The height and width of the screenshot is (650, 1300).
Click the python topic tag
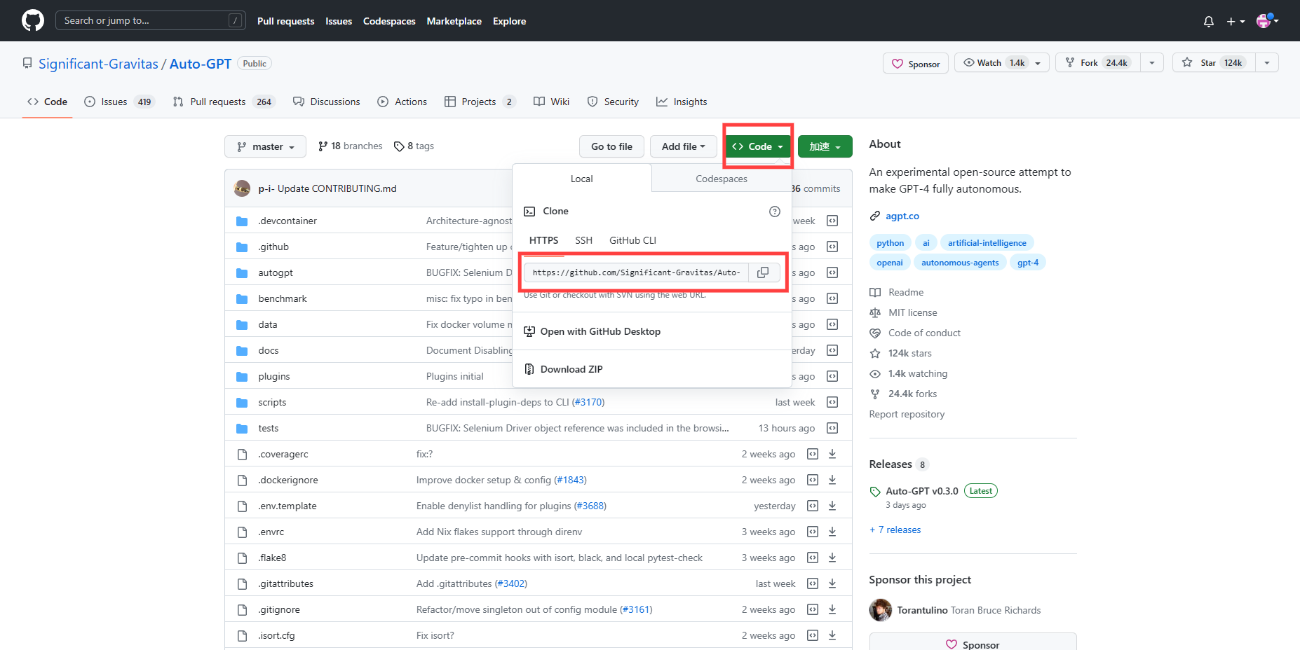pos(890,242)
